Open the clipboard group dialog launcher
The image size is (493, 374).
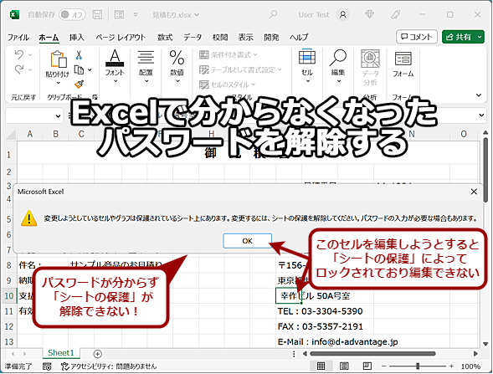point(95,97)
